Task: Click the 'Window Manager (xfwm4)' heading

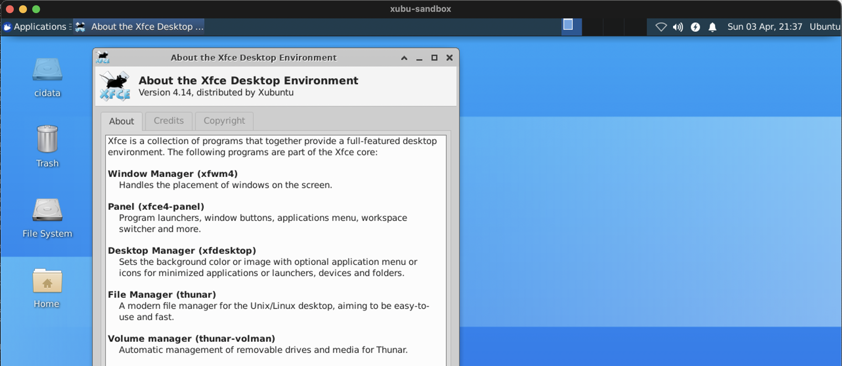Action: pyautogui.click(x=173, y=174)
